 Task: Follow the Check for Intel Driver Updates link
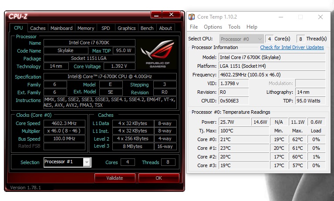(x=292, y=47)
